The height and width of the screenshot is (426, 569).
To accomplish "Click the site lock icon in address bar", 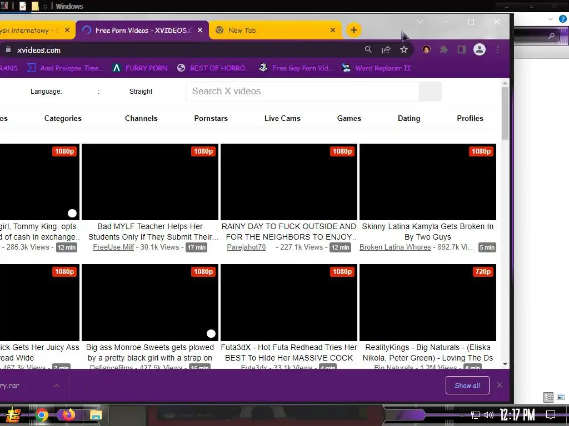I will [x=8, y=49].
